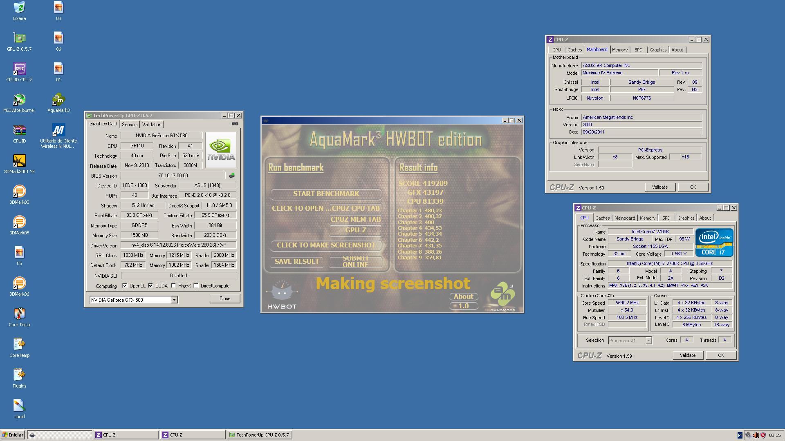Click Validate in lower CPU-Z window

[x=687, y=355]
